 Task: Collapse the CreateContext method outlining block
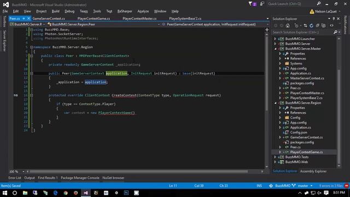pyautogui.click(x=32, y=95)
